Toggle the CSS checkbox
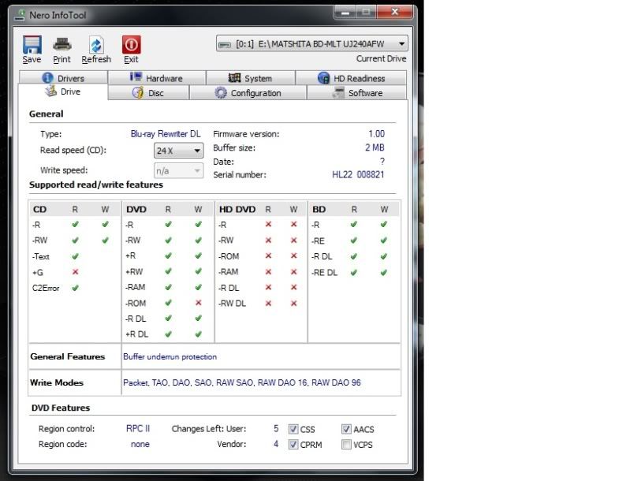The image size is (630, 481). pos(293,430)
